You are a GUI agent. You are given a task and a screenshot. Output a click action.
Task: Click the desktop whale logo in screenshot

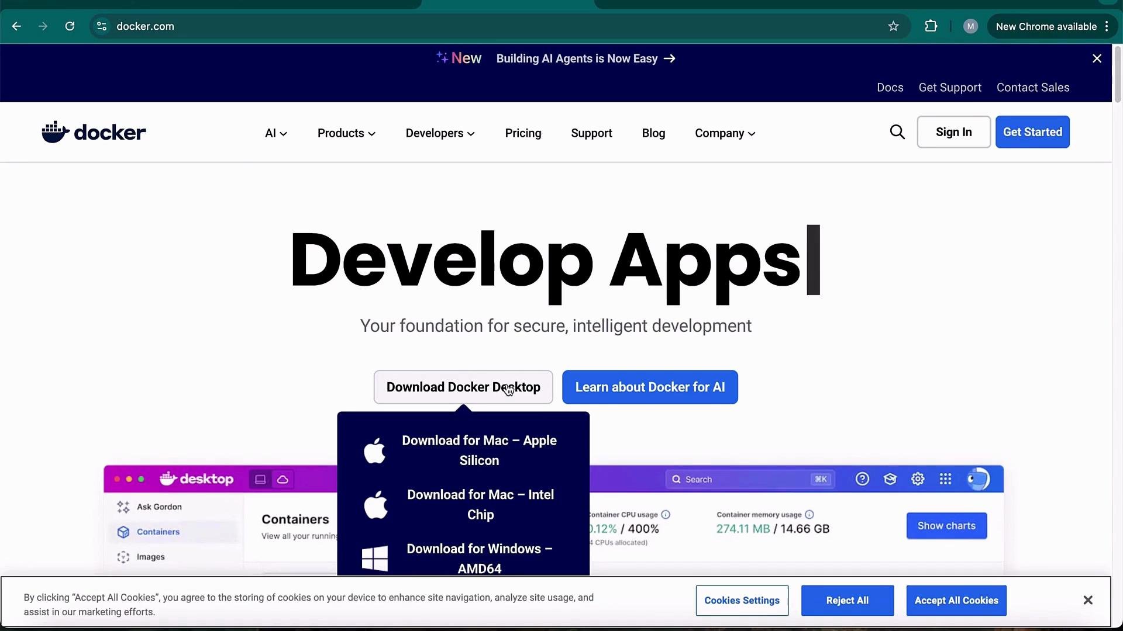point(197,479)
